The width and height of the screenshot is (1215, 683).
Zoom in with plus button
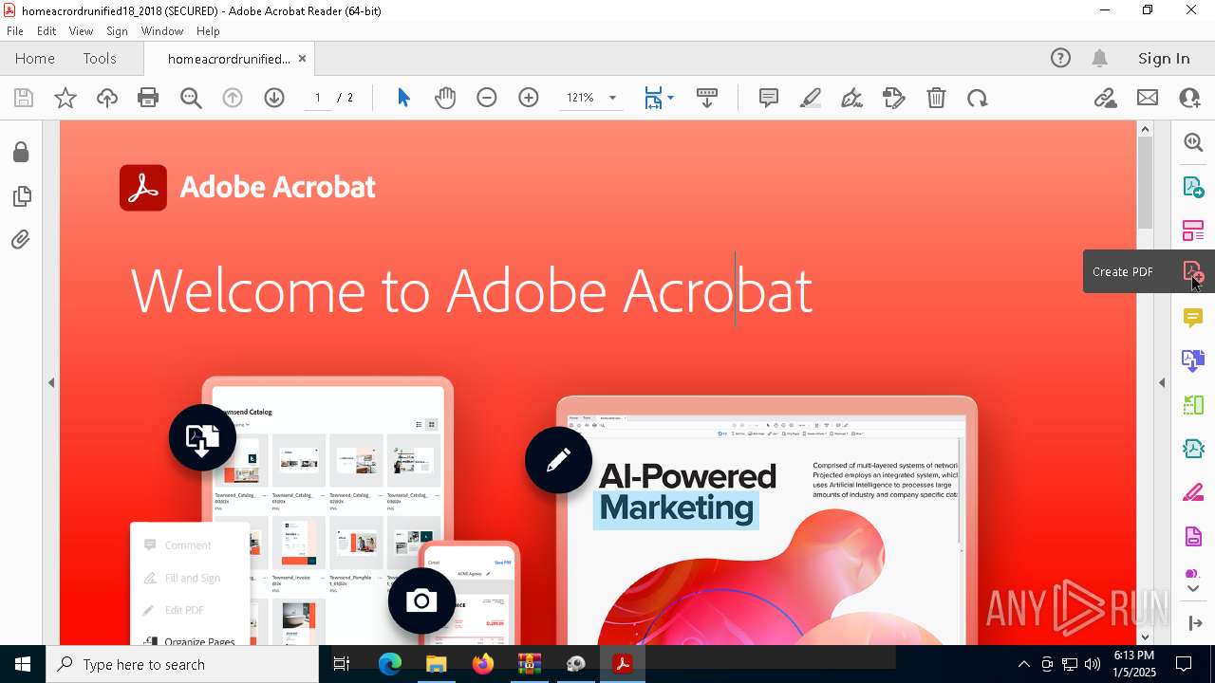point(529,98)
